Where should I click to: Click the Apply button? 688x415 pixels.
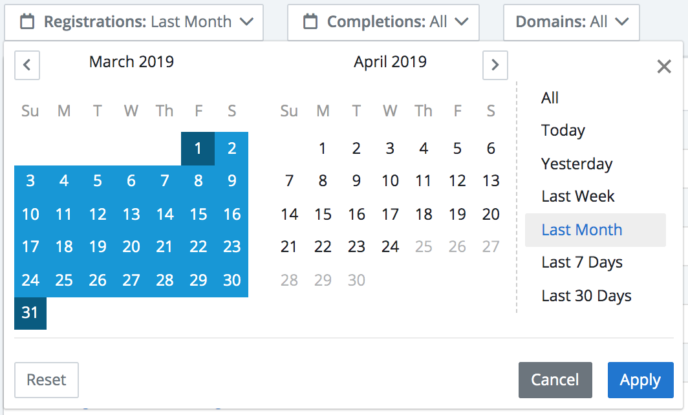641,380
